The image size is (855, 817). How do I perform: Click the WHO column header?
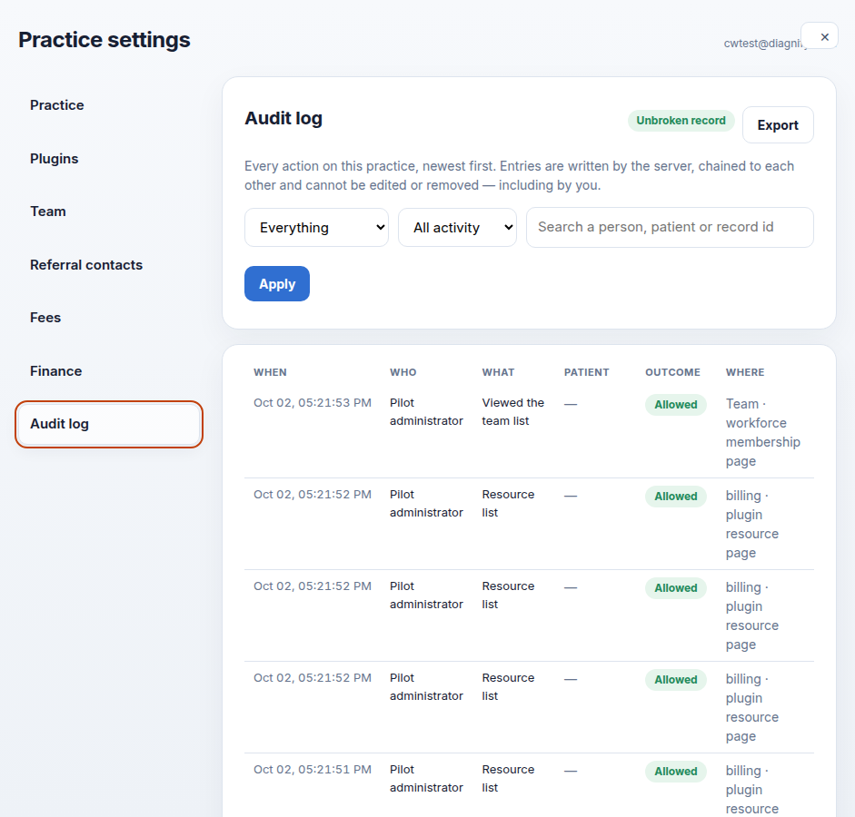403,372
